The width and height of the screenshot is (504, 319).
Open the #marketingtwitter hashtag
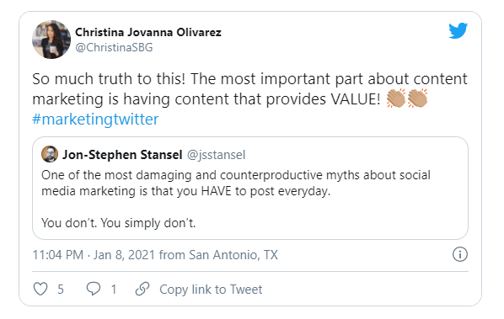[x=95, y=120]
